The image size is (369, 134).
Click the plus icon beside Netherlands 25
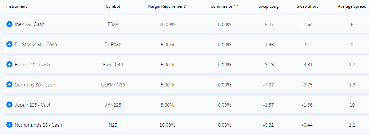pos(9,125)
